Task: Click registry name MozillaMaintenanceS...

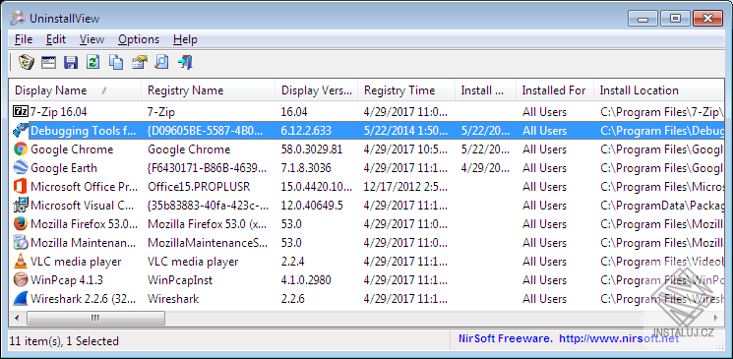Action: (208, 243)
